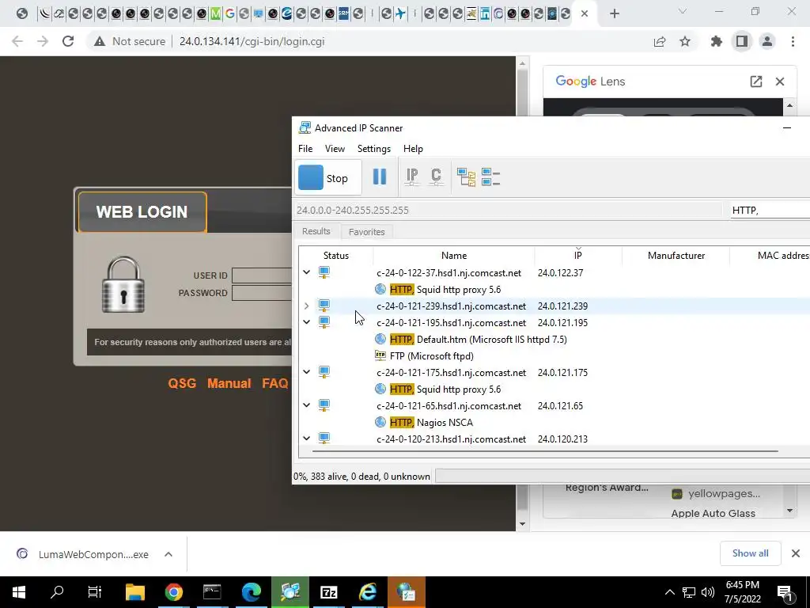The image size is (810, 608).
Task: Pause the scan with the pause icon
Action: tap(380, 177)
